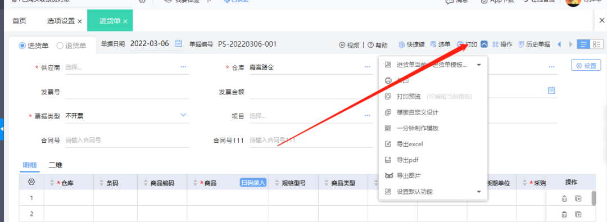Click the table column settings gear icon
Screen dimensions: 607x222
tap(31, 182)
